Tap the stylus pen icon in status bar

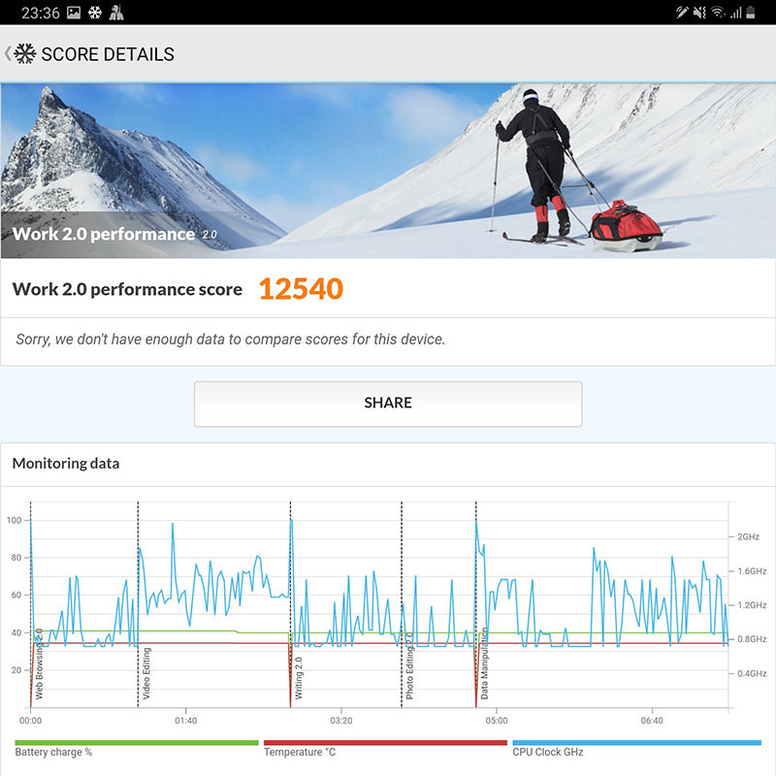tap(682, 13)
